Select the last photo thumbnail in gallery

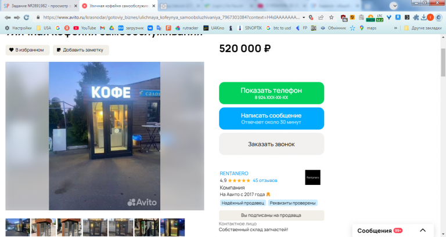[x=172, y=227]
